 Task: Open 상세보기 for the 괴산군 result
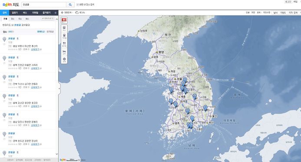point(35,106)
